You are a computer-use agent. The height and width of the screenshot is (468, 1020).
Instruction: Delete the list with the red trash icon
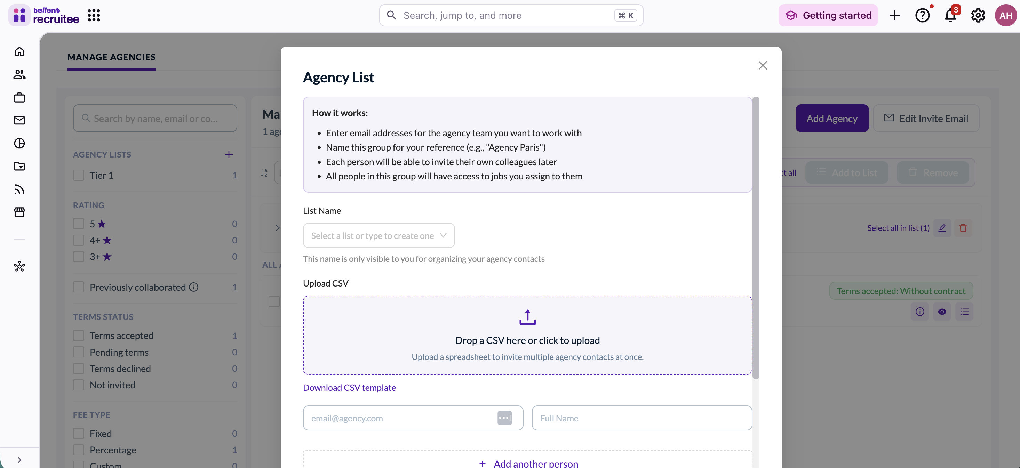point(963,228)
